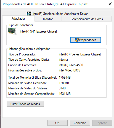114x128 pixels.
Task: Click the Intel(R) G41 Express Chipset adapter name
Action: 38,31
